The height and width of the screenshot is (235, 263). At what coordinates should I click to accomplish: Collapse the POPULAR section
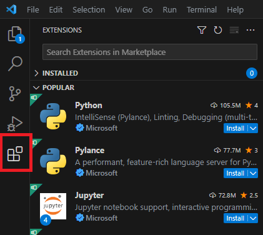coord(36,87)
